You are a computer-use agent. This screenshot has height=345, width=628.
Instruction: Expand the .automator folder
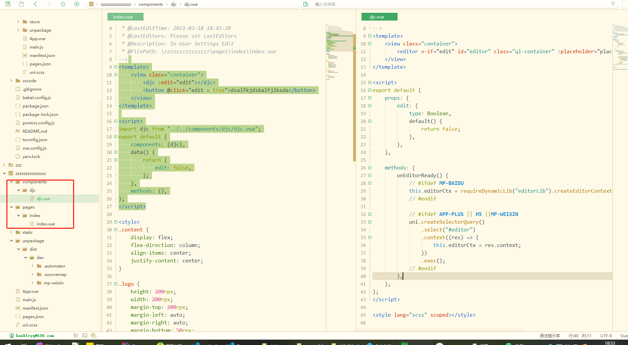tap(32, 266)
